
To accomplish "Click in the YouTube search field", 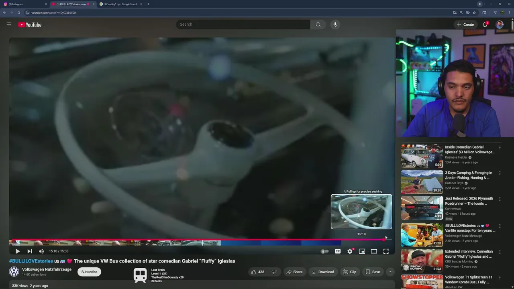I will (x=243, y=24).
